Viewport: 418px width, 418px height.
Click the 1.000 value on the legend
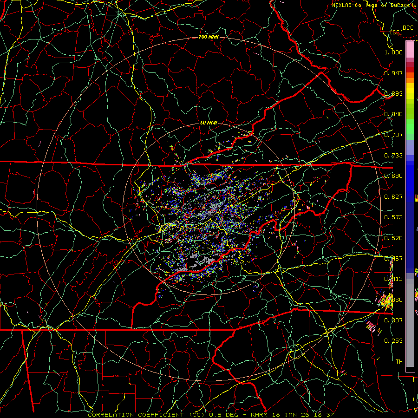pos(393,52)
